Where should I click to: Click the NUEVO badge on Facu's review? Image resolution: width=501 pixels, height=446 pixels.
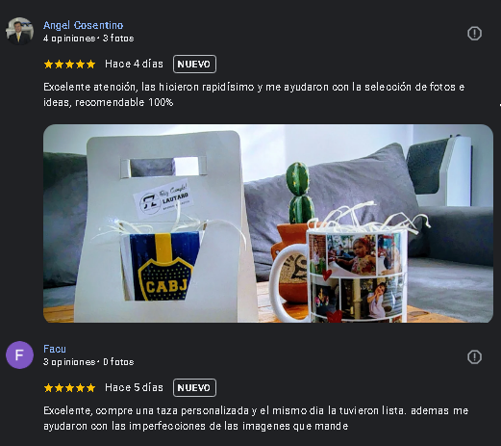(194, 388)
